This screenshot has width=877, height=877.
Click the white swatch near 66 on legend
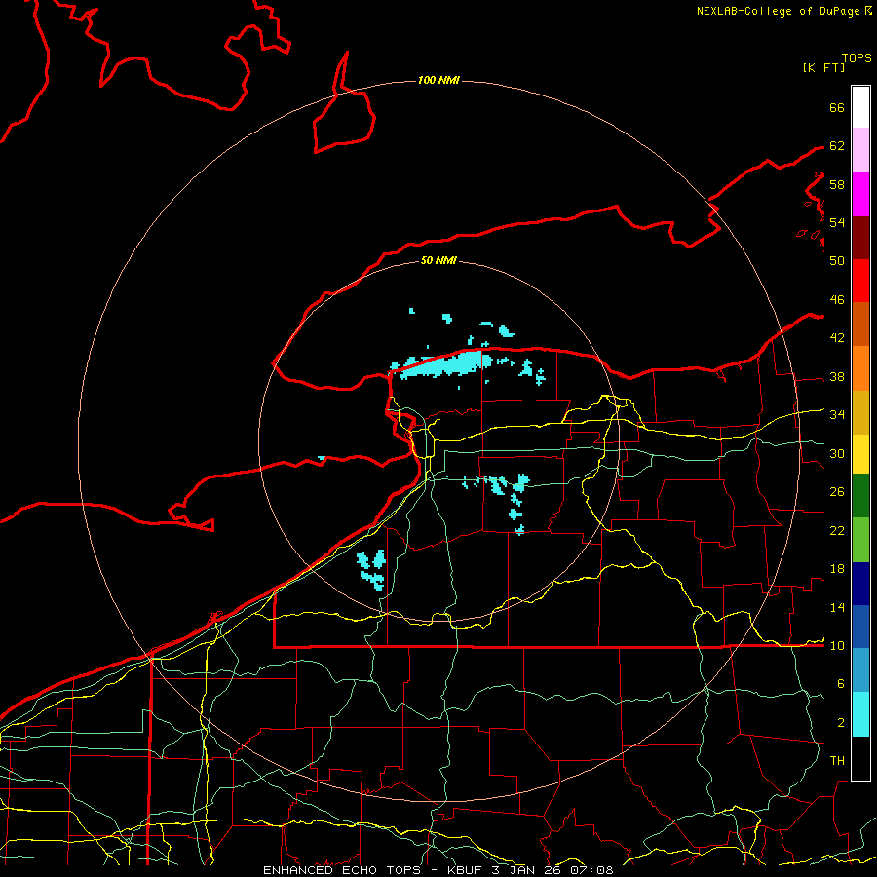coord(860,107)
